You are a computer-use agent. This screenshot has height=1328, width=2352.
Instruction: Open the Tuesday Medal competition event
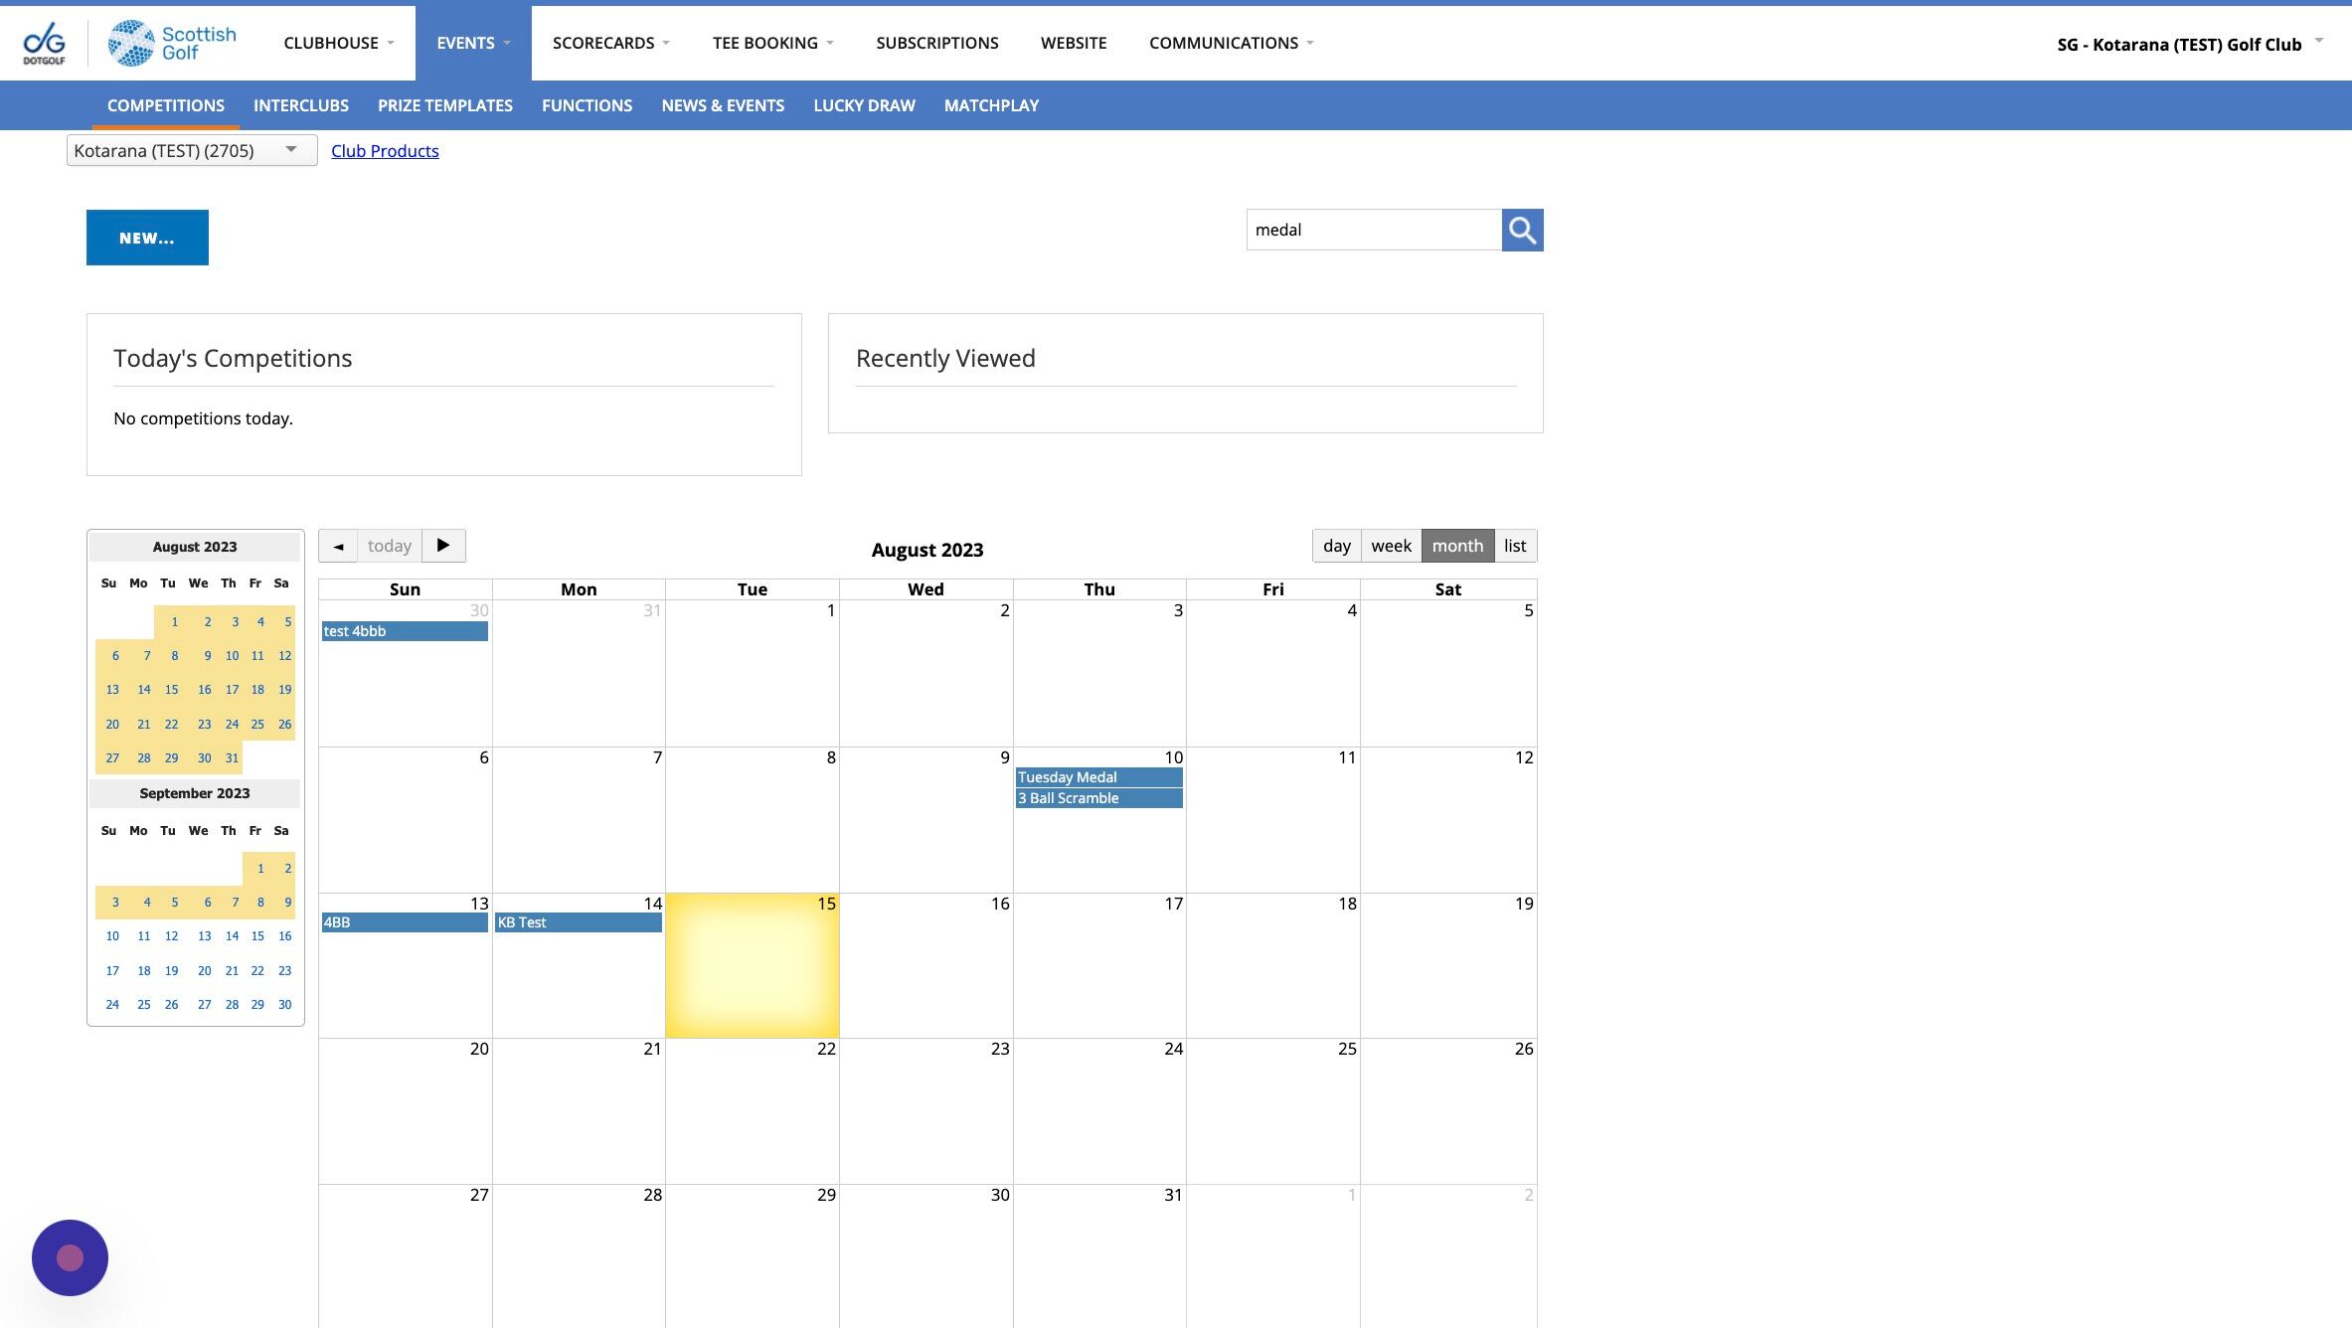click(1098, 777)
